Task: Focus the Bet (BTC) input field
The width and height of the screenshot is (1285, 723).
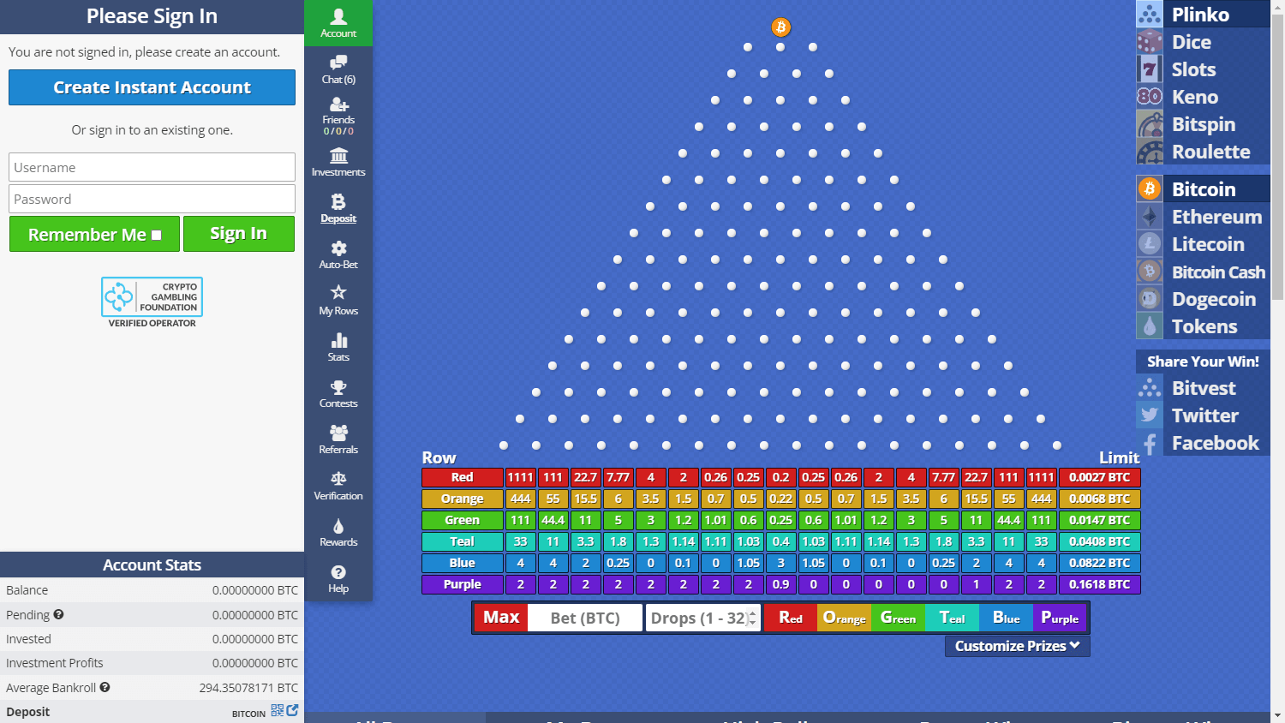Action: [585, 618]
